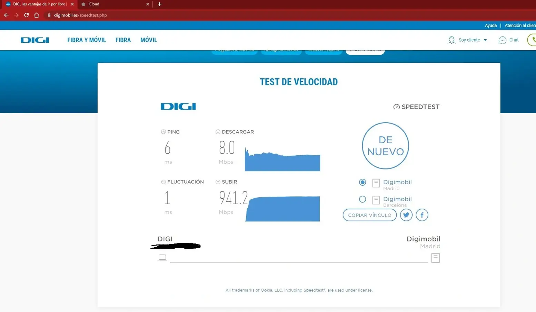Image resolution: width=536 pixels, height=312 pixels.
Task: Click the Digimobil Madrid server label at bottom
Action: 423,242
